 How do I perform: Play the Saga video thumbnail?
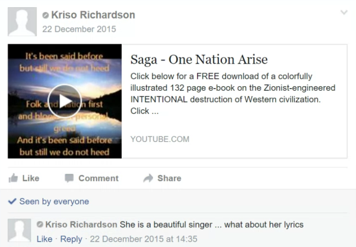pyautogui.click(x=65, y=101)
